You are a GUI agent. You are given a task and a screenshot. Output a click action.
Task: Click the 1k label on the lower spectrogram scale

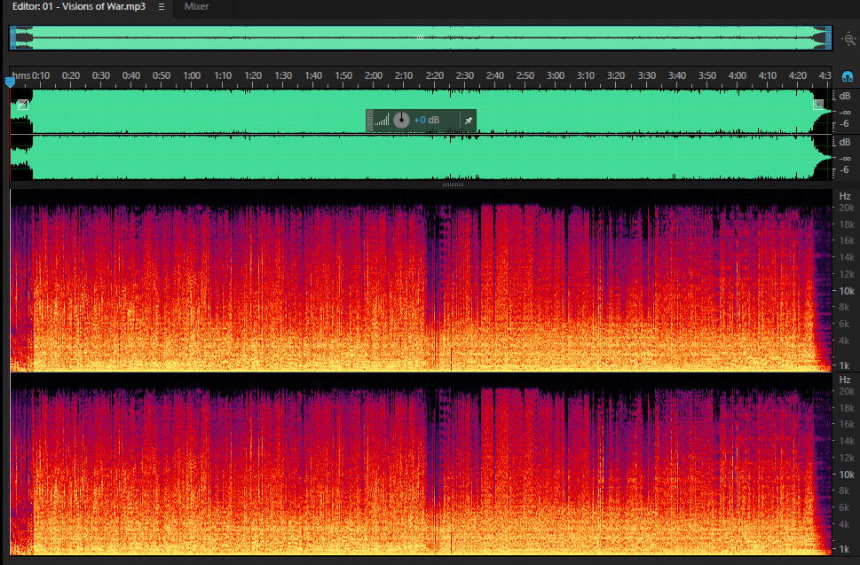tap(844, 549)
